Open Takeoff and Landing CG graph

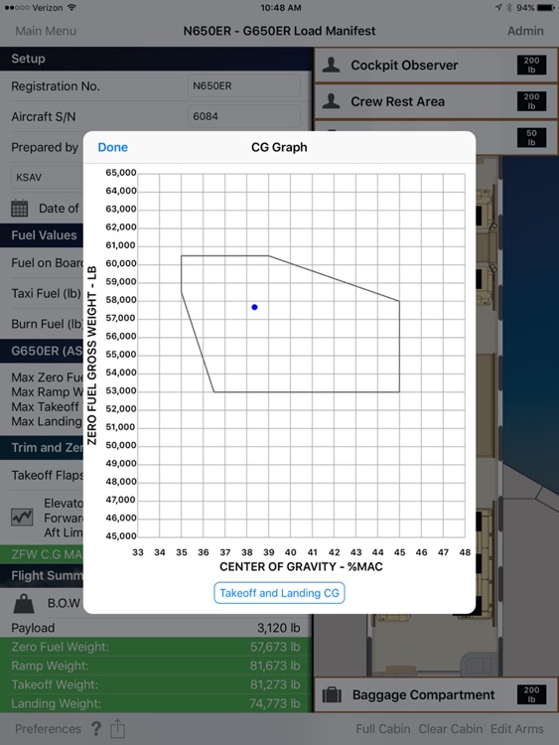pos(279,593)
